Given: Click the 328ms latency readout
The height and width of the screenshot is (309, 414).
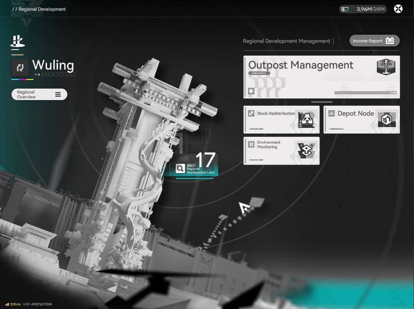Looking at the screenshot, I should pos(15,304).
